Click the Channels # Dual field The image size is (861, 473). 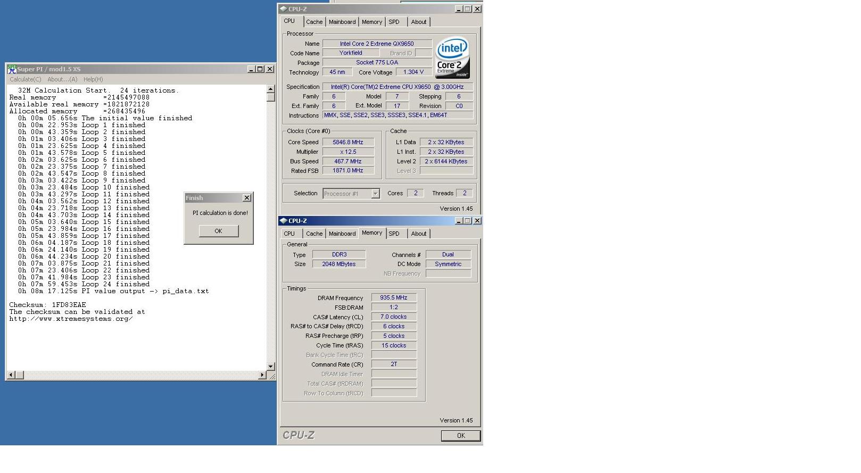[448, 255]
